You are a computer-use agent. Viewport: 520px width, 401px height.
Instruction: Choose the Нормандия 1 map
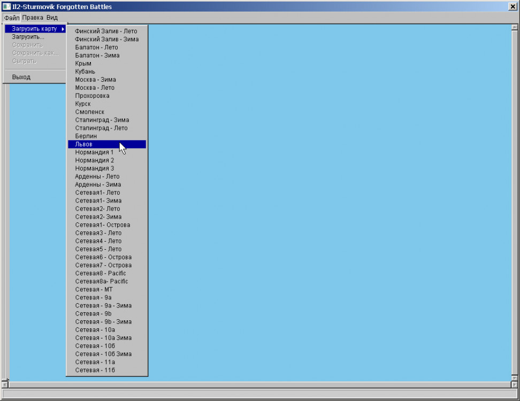coord(94,152)
